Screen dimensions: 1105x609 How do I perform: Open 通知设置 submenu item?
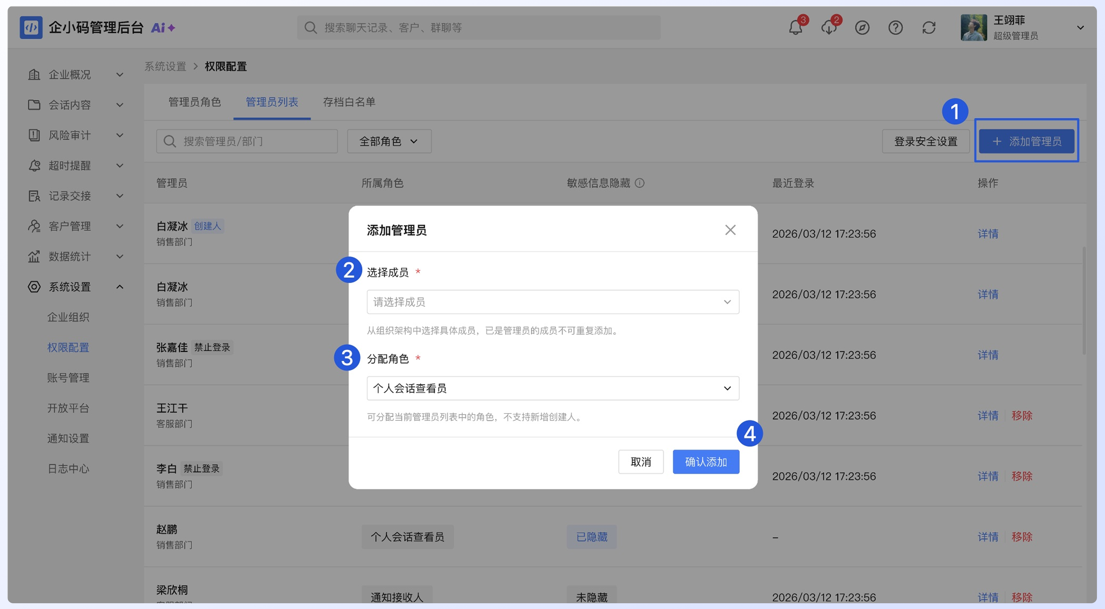point(68,439)
